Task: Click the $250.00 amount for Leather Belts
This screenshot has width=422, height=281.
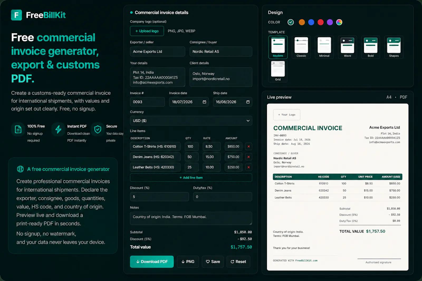Action: 233,167
